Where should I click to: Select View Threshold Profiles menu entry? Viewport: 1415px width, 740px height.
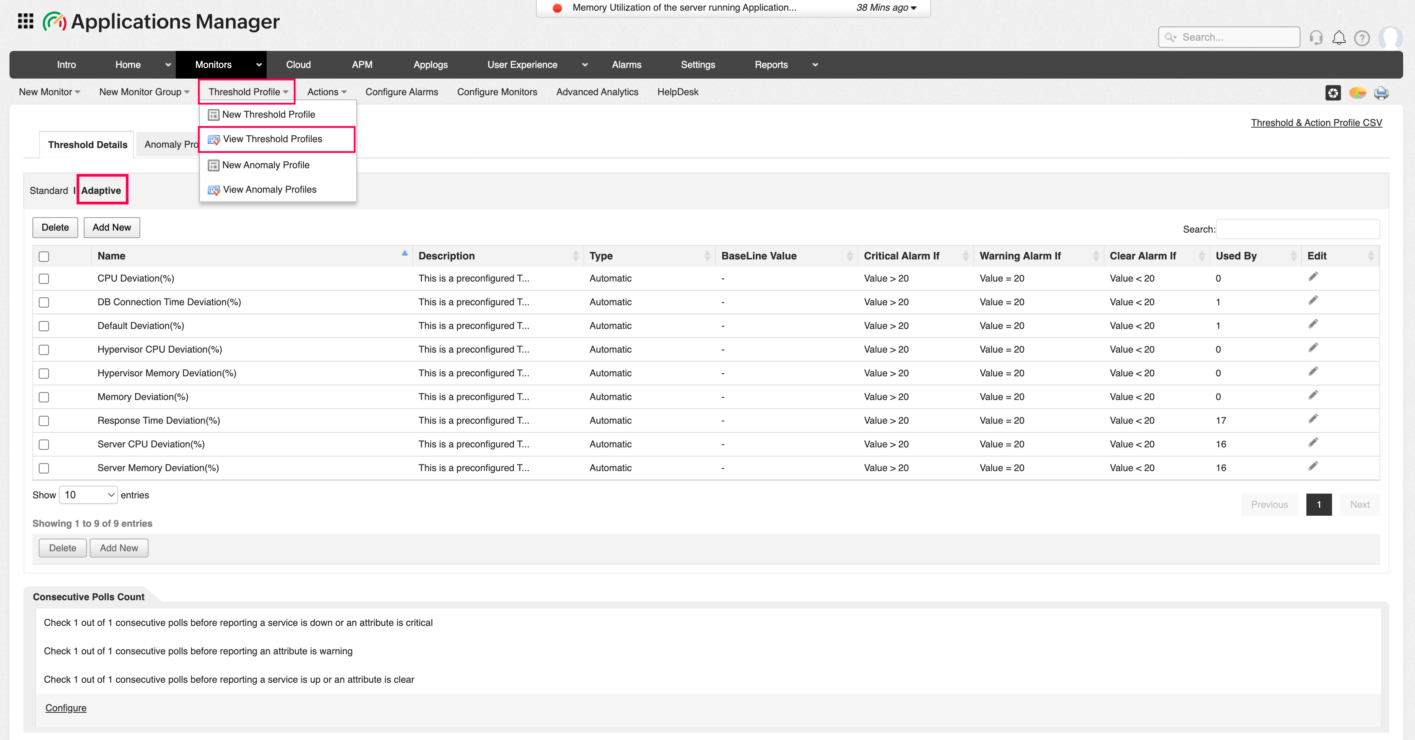click(276, 139)
